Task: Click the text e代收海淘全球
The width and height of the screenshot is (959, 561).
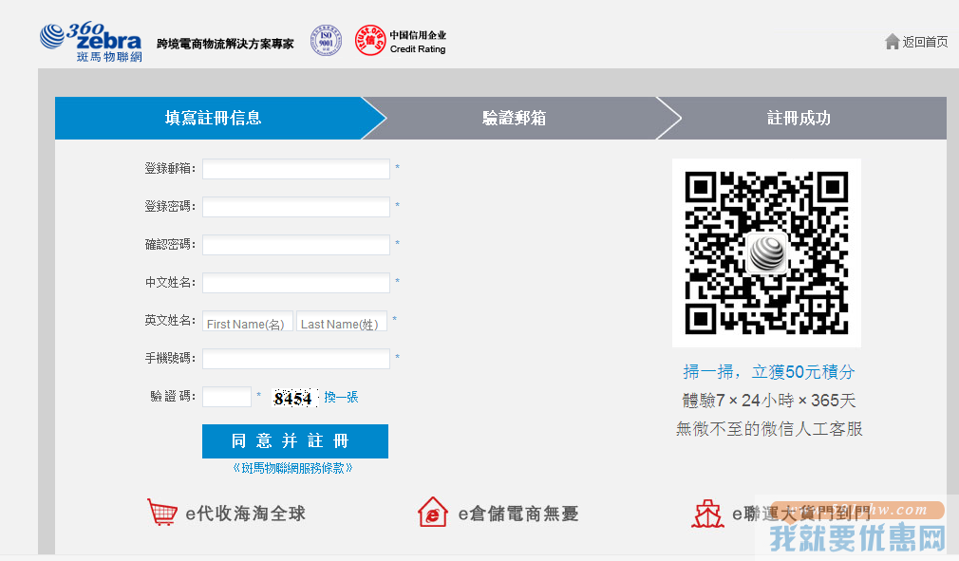Action: click(245, 514)
